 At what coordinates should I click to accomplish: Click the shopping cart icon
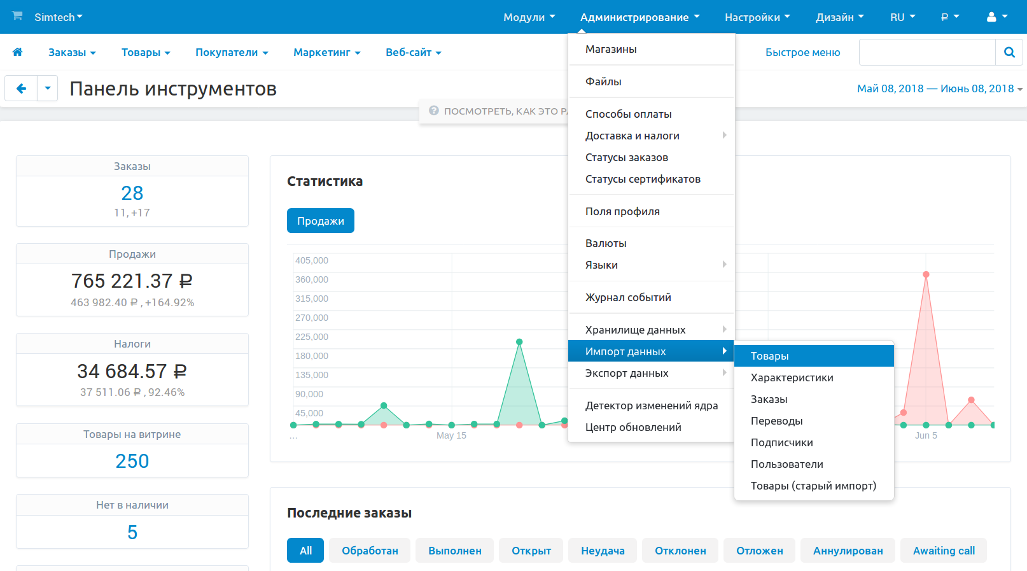(17, 16)
